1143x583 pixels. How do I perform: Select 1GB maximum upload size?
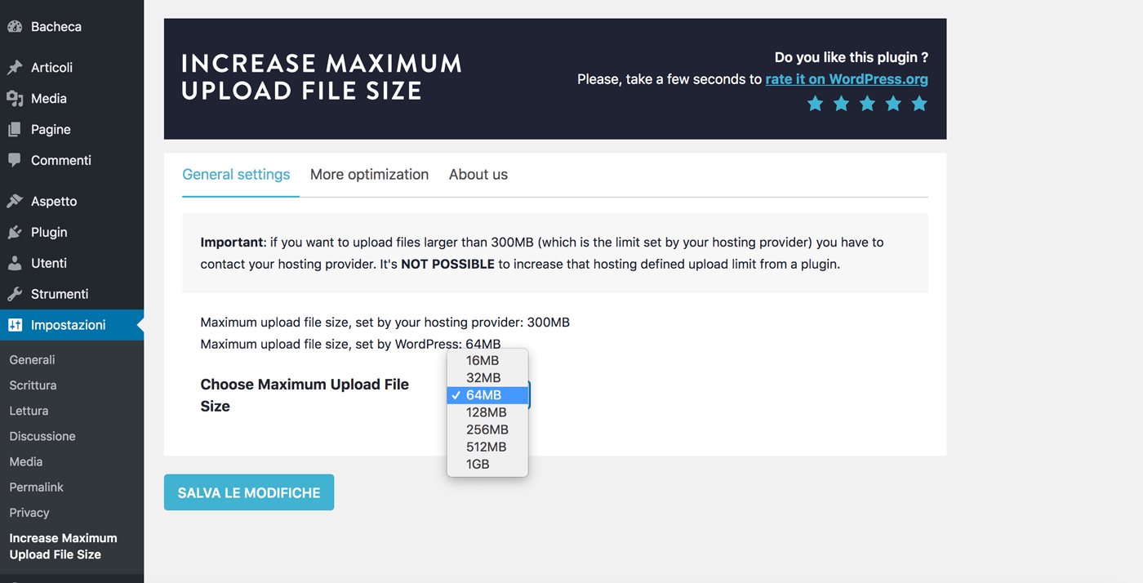(x=487, y=464)
